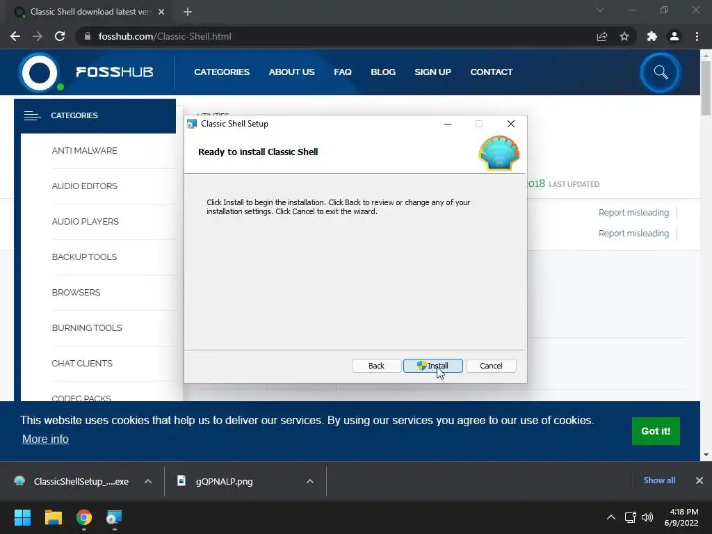Toggle the sidebar CATEGORIES hamburger icon

click(x=32, y=116)
